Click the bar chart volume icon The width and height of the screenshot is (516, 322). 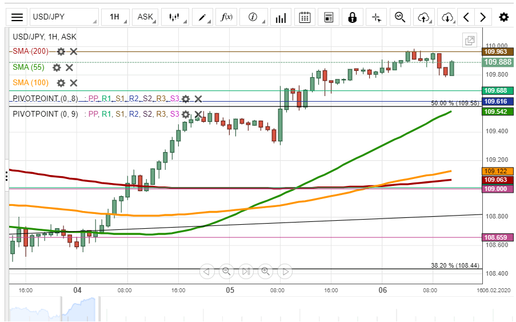(x=280, y=17)
